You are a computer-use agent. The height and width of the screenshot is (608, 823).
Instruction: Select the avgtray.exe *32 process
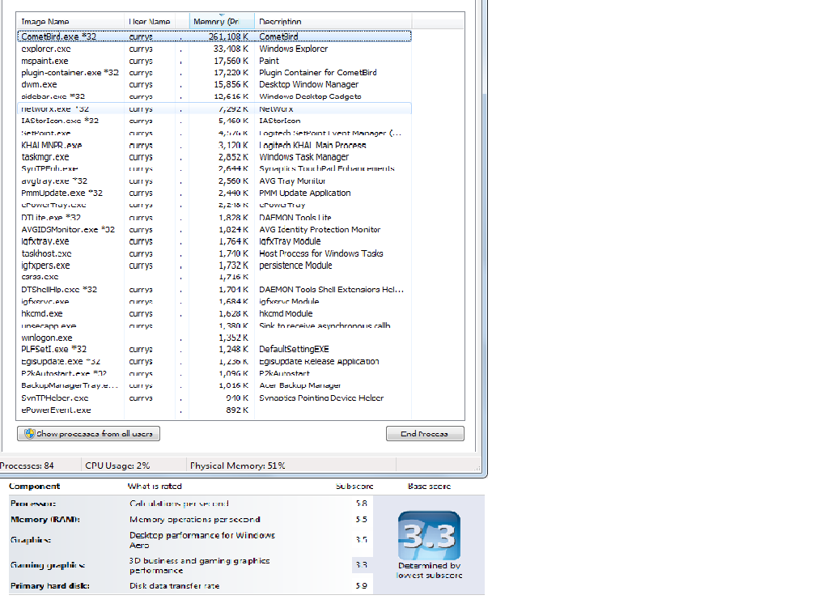214,181
